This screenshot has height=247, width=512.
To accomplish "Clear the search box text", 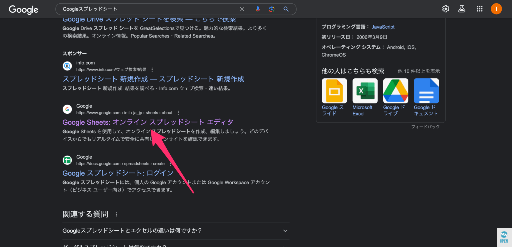I will click(x=242, y=9).
